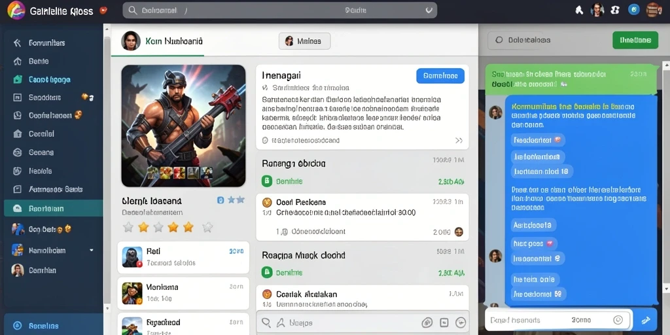Expand the double-chevron on the Inenagari card

click(x=459, y=140)
